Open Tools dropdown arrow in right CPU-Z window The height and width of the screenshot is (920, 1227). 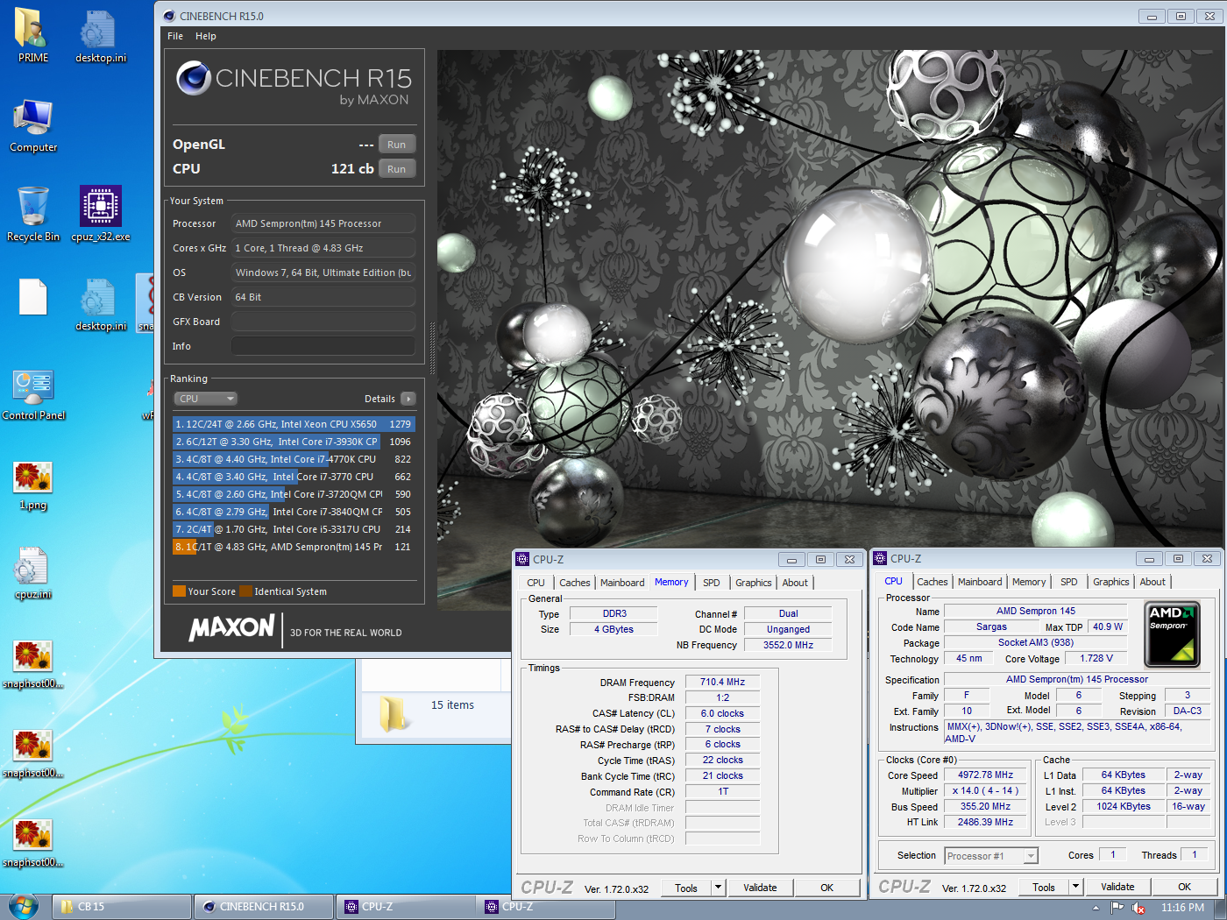(1075, 887)
